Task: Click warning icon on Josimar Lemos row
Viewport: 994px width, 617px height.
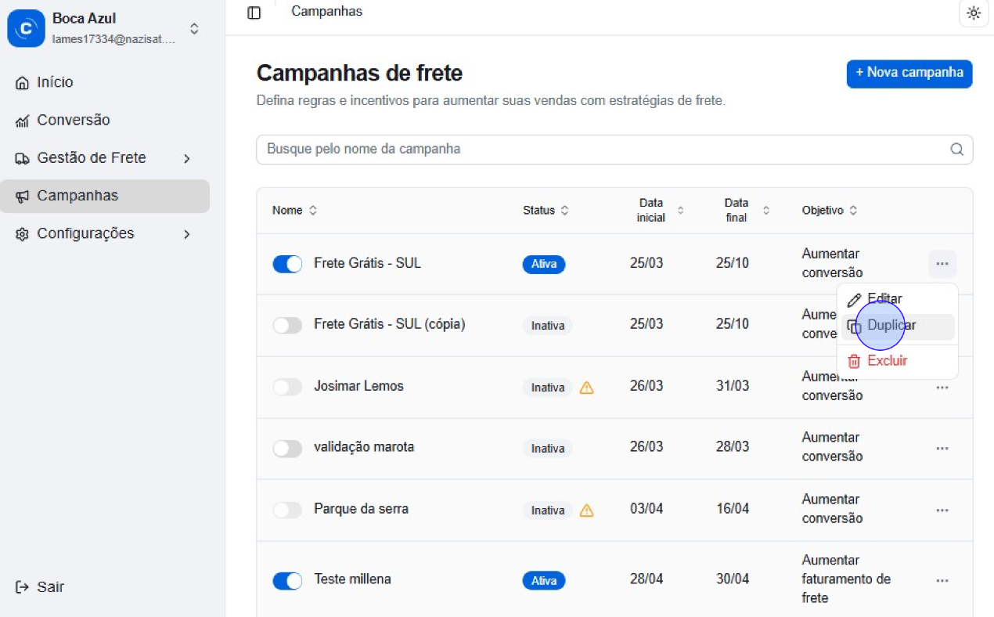Action: (586, 387)
